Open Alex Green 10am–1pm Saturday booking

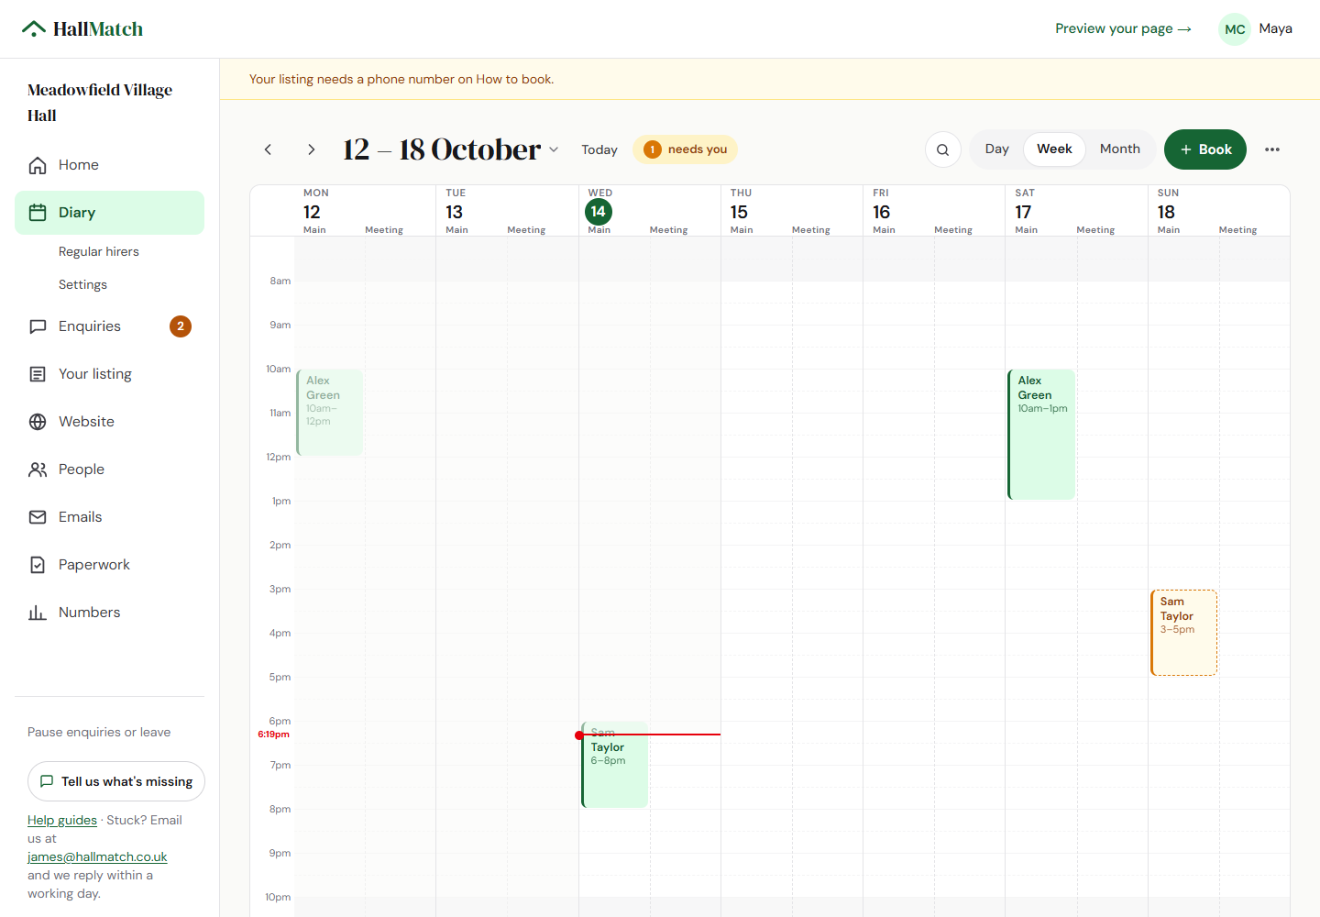point(1041,435)
